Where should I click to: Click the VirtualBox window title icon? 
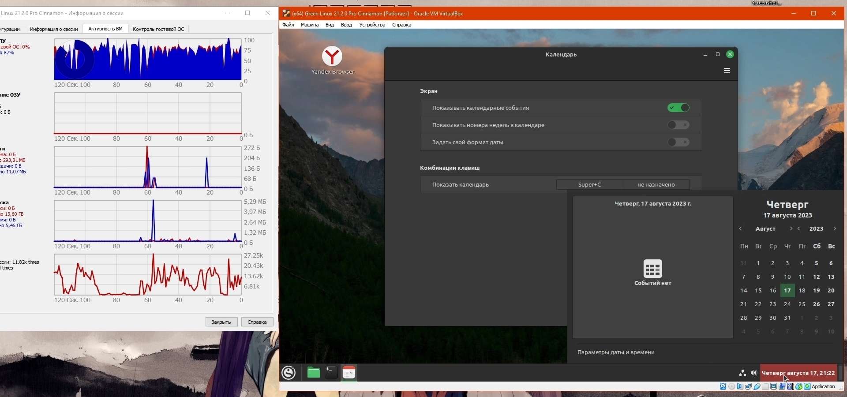[286, 13]
